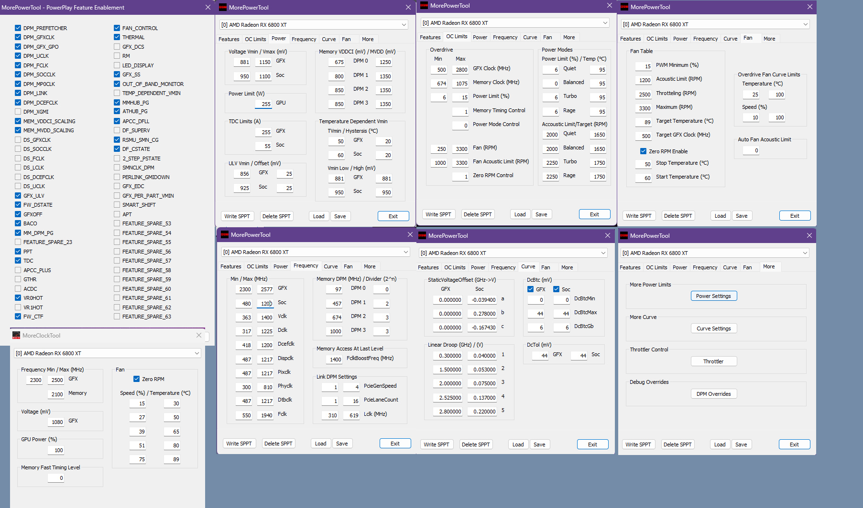The image size is (863, 508).
Task: Click the Memory Timing Control field
Action: point(460,112)
